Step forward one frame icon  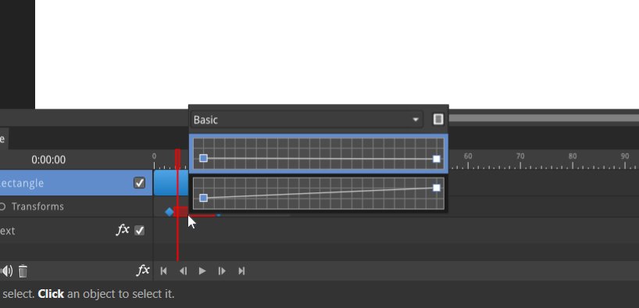tap(222, 271)
